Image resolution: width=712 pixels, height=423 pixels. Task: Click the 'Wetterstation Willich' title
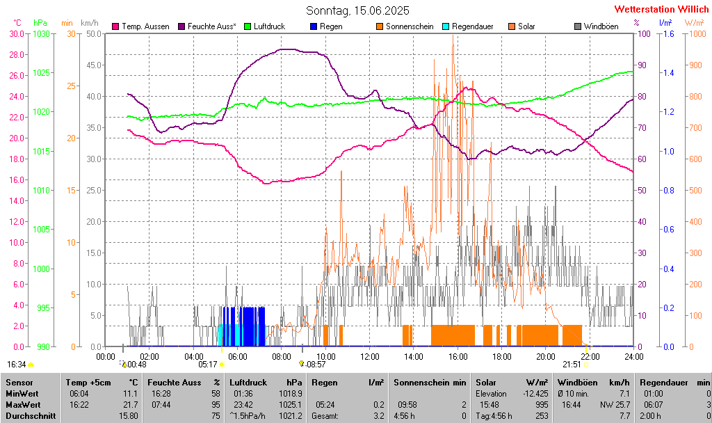pyautogui.click(x=661, y=9)
